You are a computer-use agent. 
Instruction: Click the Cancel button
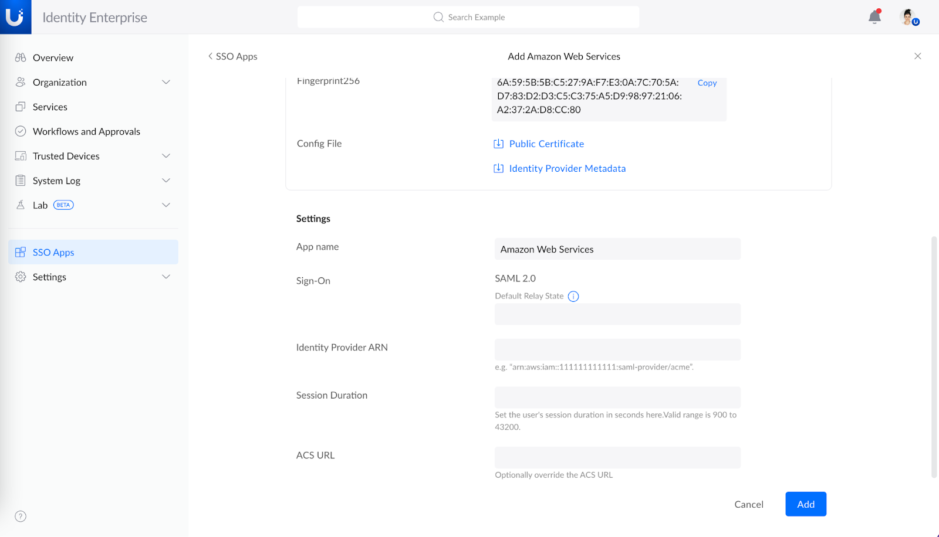pos(749,504)
